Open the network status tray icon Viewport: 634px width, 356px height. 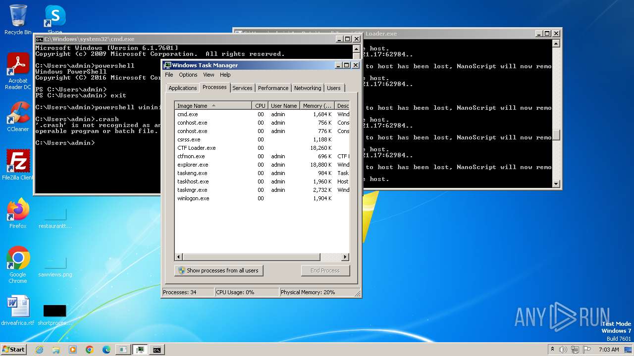575,350
